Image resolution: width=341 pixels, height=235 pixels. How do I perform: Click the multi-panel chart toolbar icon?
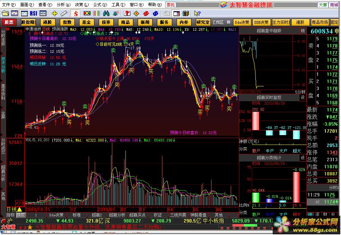pyautogui.click(x=43, y=14)
